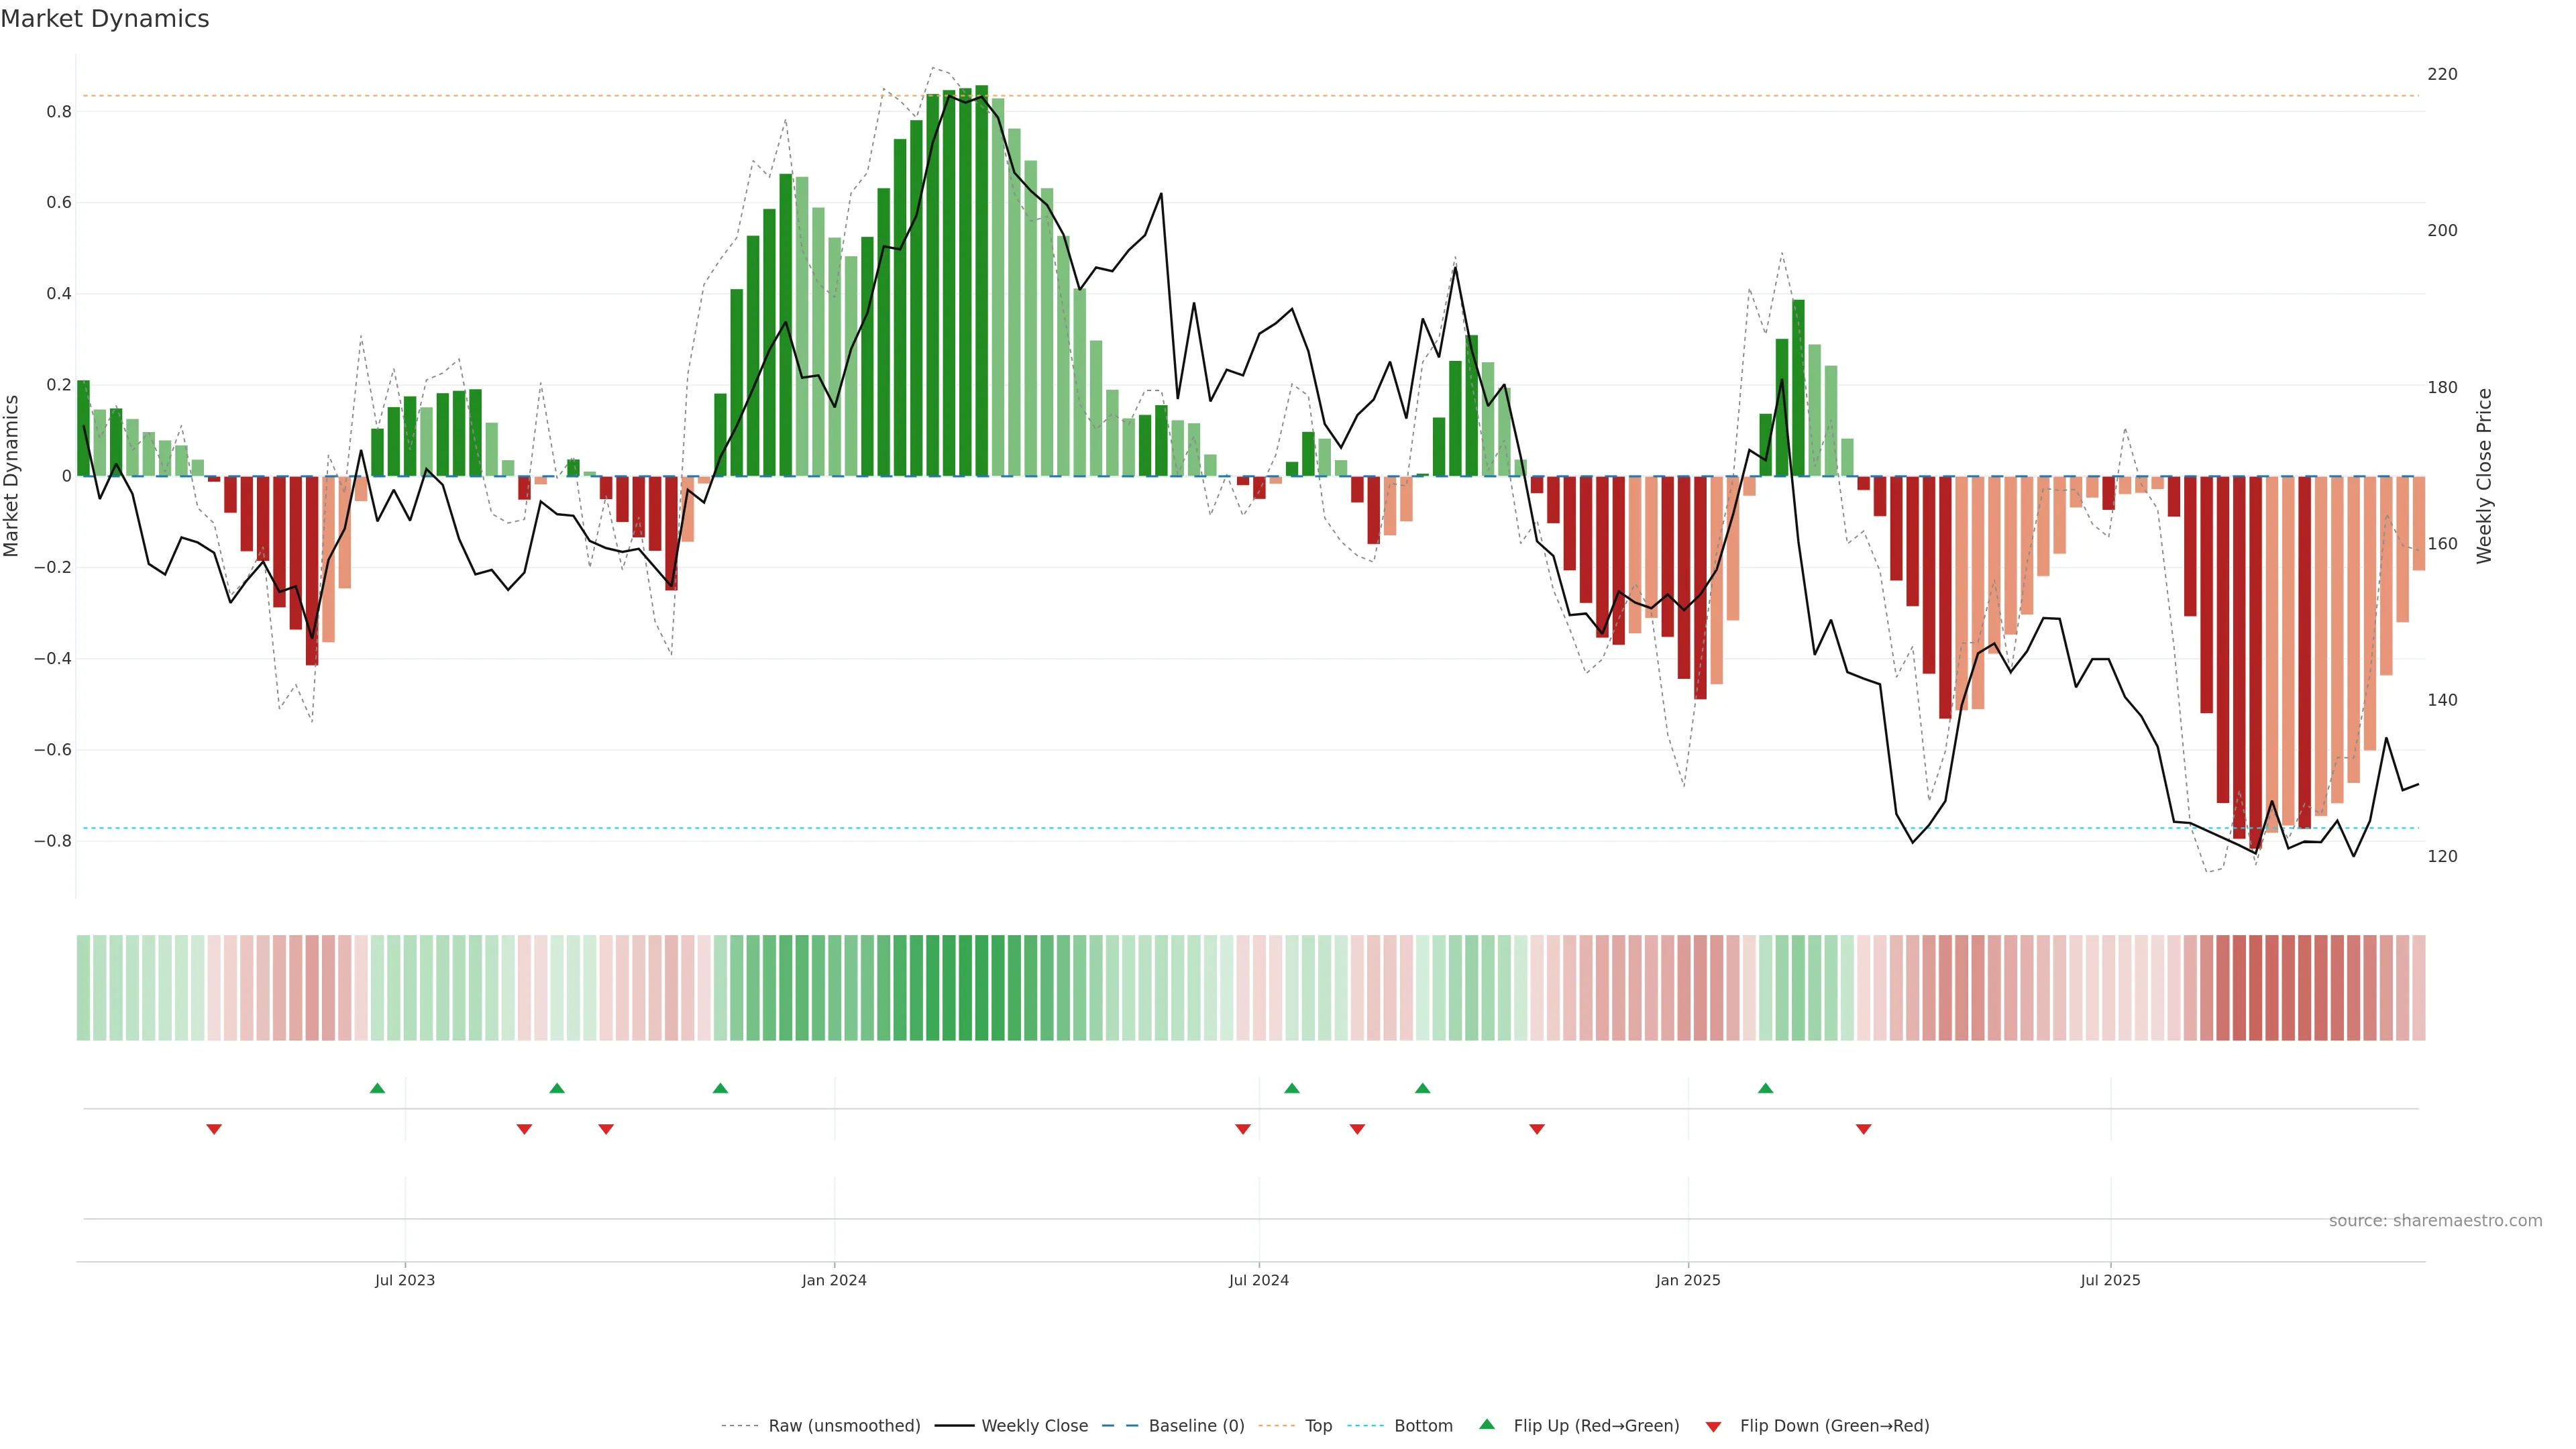
Task: Toggle the Weekly Close legend entry
Action: click(1034, 1426)
